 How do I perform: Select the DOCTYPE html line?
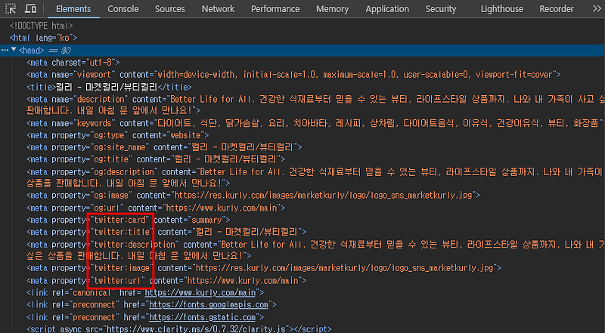[x=42, y=26]
